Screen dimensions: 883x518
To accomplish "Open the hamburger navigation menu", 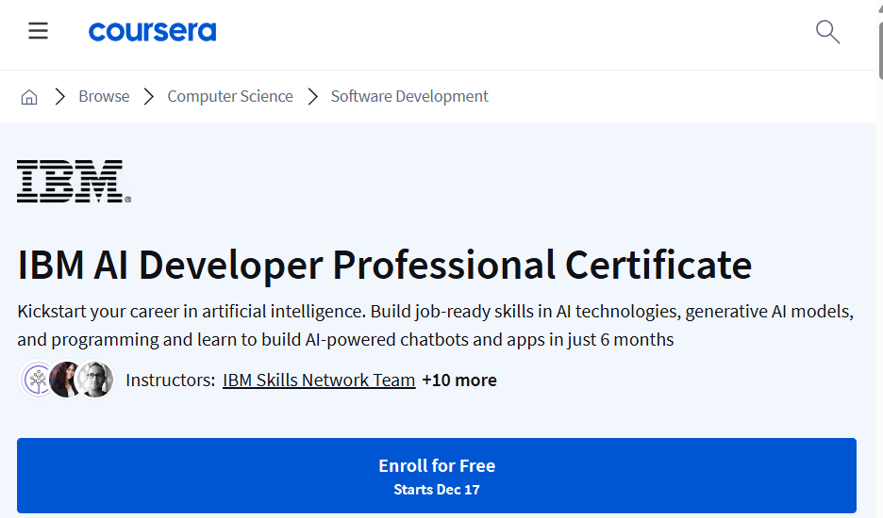I will (x=39, y=31).
